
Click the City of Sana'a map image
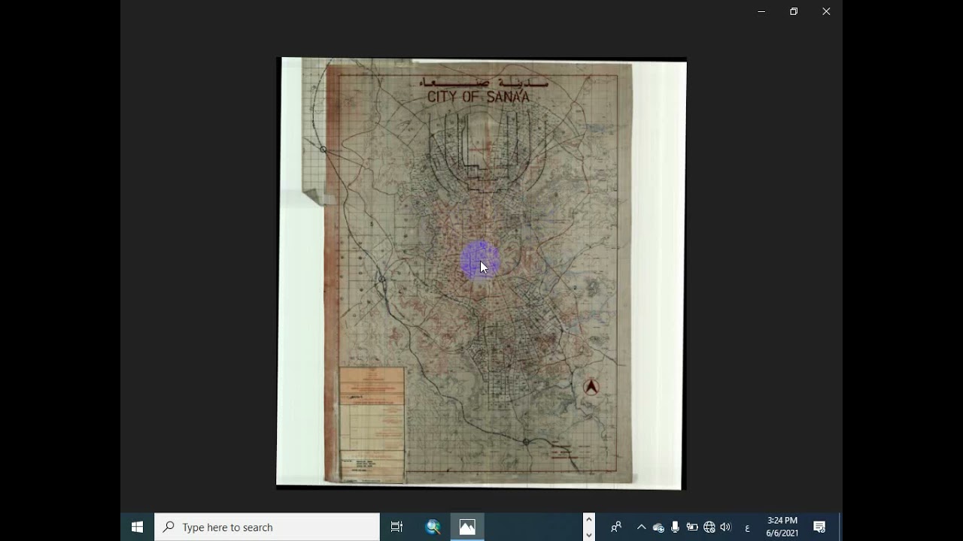click(481, 274)
